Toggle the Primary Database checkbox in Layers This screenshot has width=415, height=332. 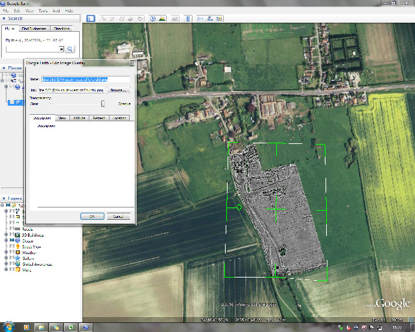[8, 205]
